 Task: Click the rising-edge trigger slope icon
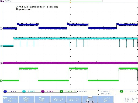(x=126, y=91)
